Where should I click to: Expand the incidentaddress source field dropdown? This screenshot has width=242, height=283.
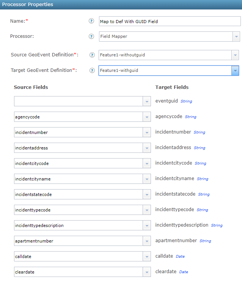point(147,148)
